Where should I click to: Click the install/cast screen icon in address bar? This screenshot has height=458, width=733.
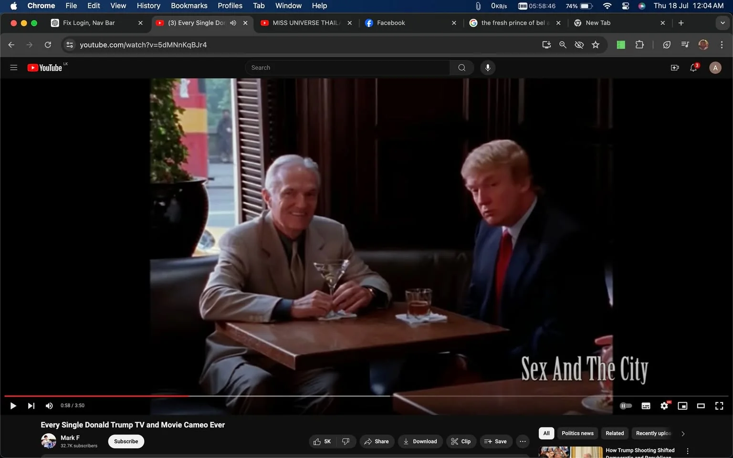pyautogui.click(x=546, y=45)
